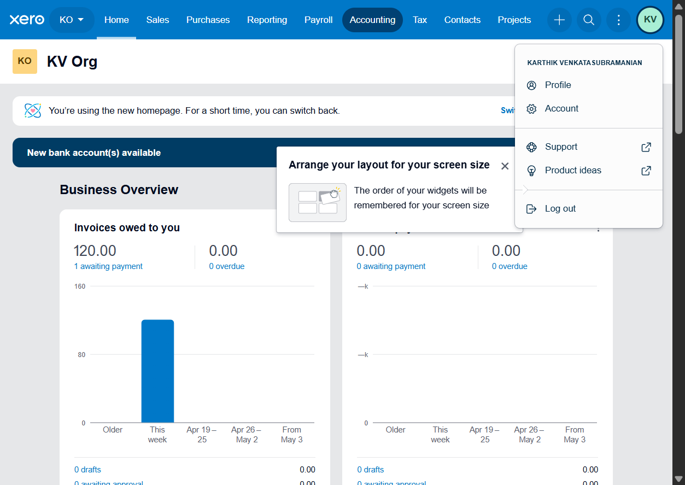Click the KO organisation badge beside KV Org
685x485 pixels.
coord(25,61)
